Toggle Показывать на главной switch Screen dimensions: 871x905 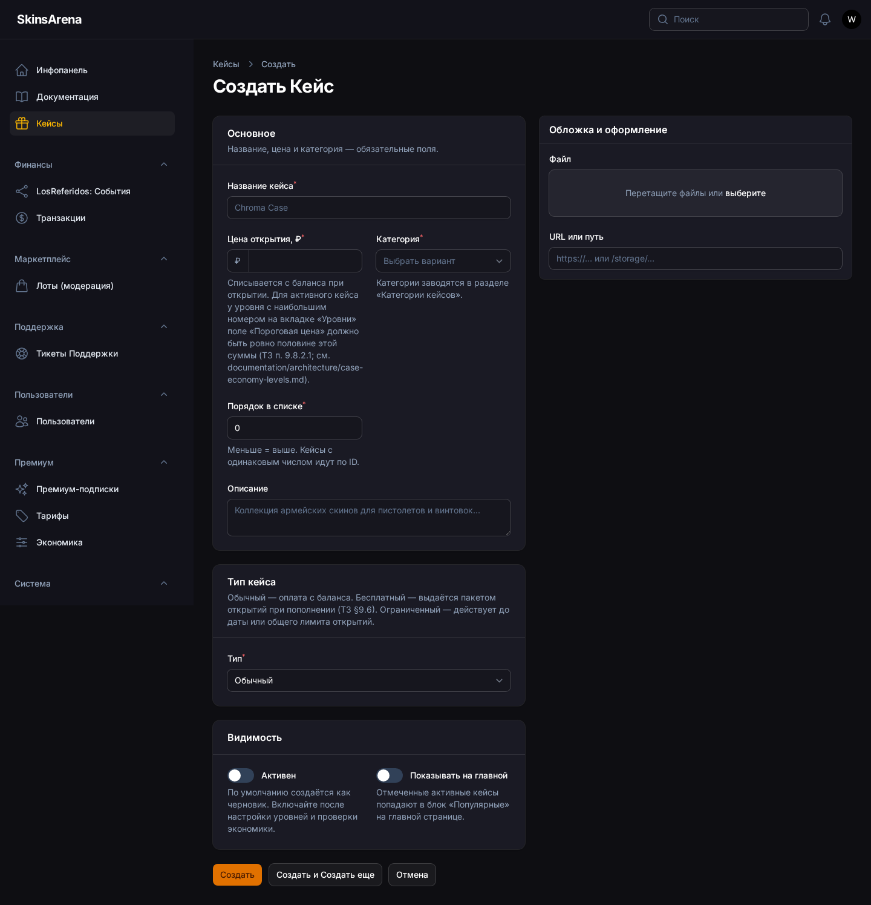point(390,775)
